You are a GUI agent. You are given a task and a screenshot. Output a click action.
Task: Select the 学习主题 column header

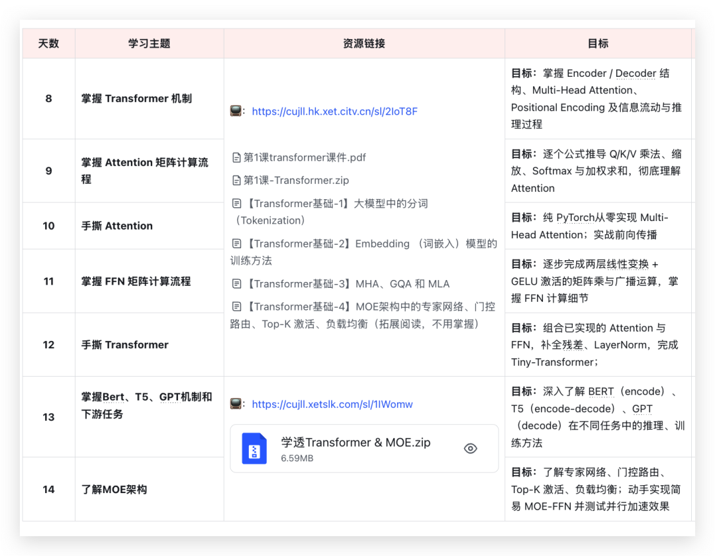[149, 44]
